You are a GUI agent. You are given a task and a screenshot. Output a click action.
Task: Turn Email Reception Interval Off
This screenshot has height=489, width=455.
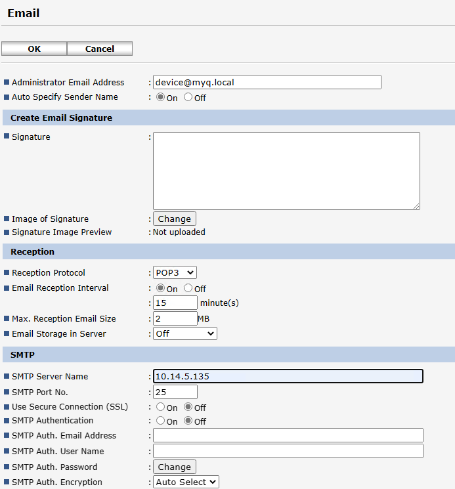188,288
